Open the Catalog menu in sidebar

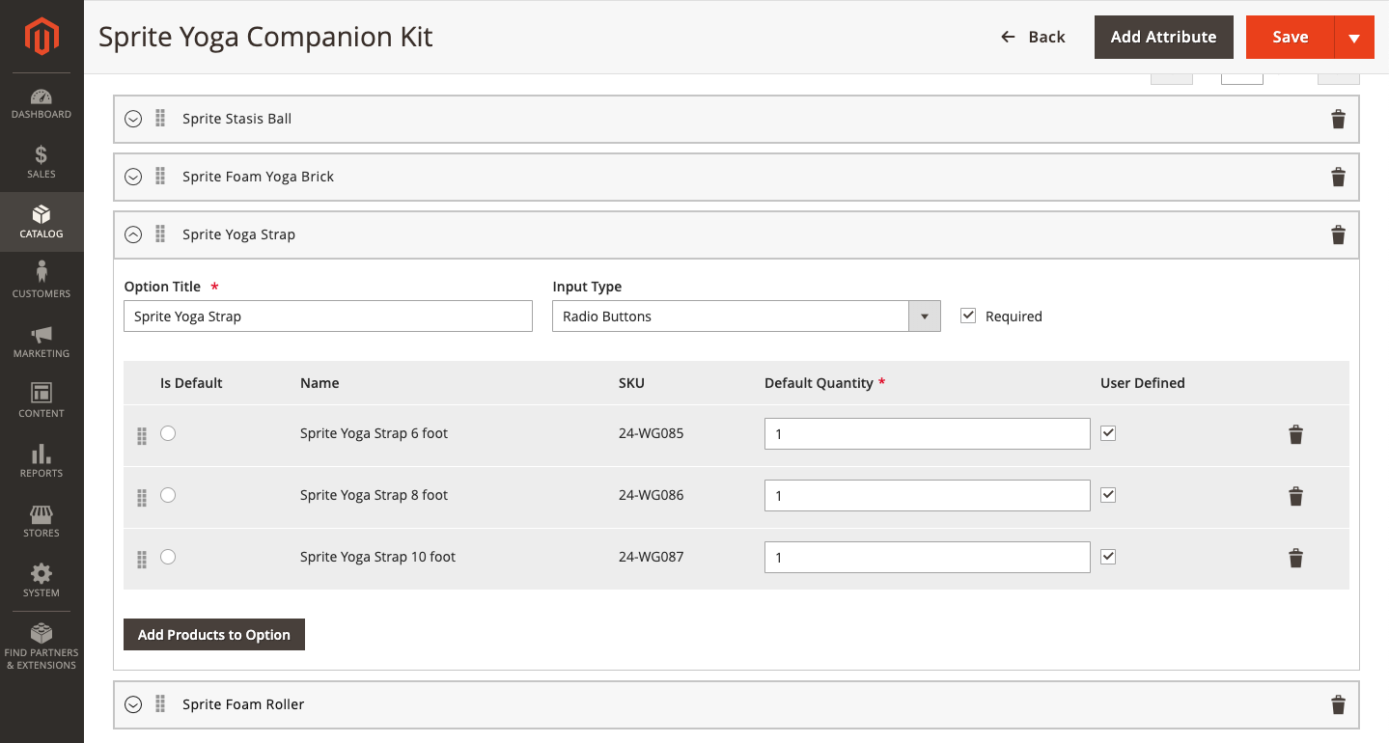[42, 222]
